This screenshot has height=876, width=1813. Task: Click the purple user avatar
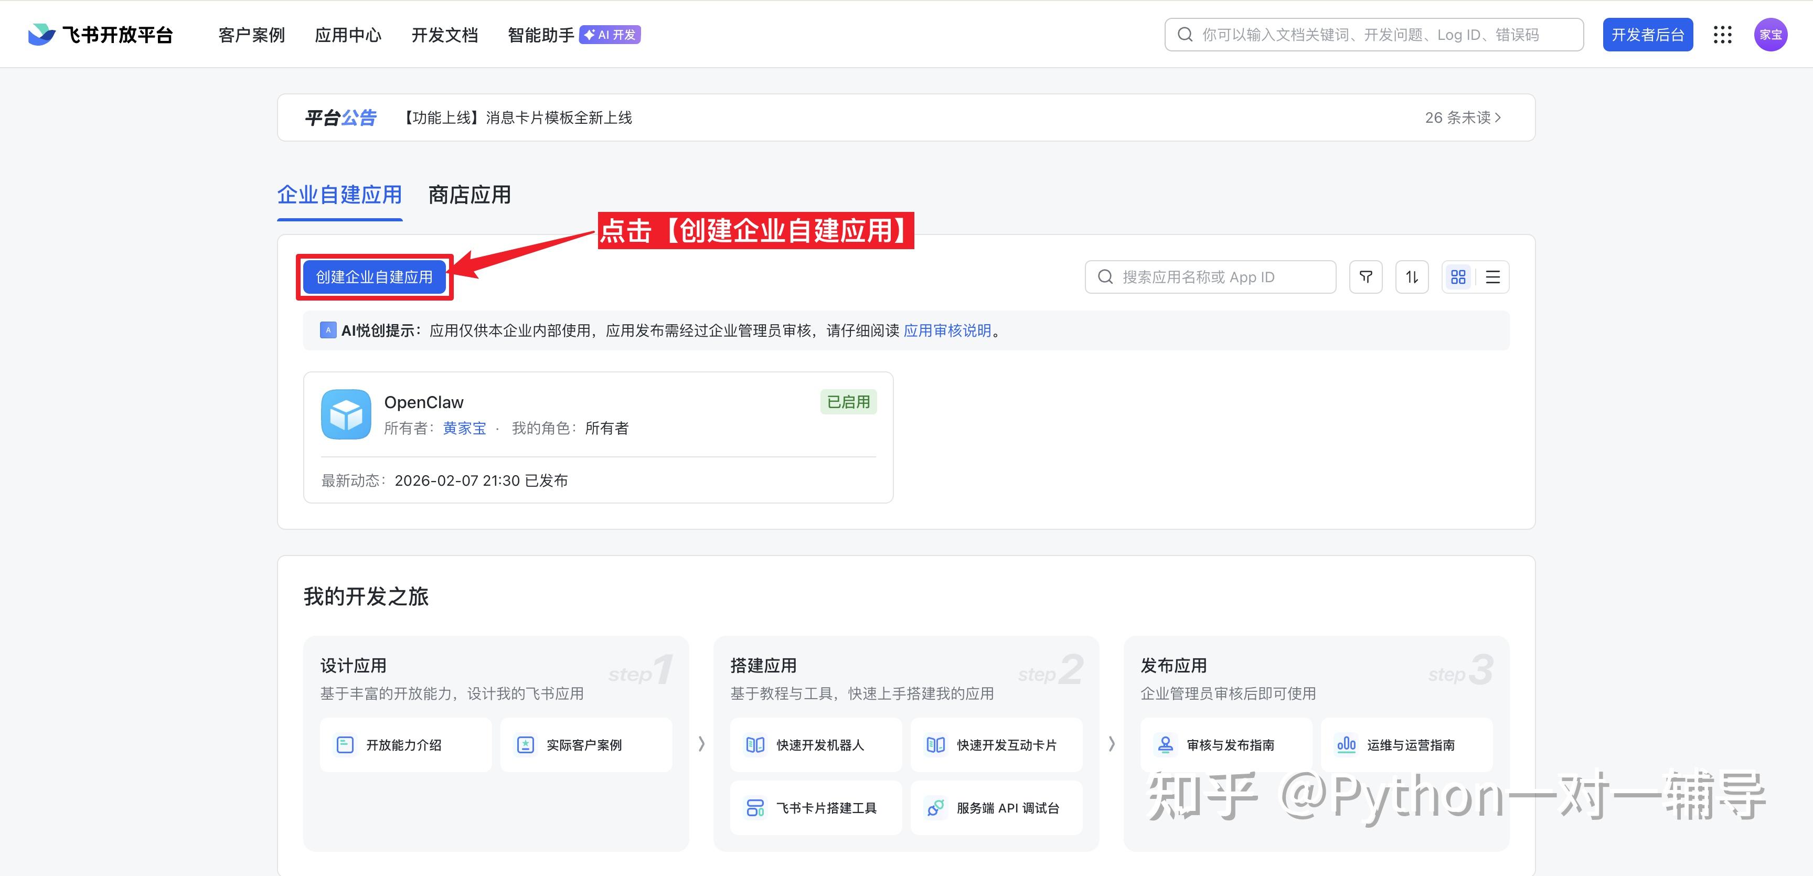1770,35
